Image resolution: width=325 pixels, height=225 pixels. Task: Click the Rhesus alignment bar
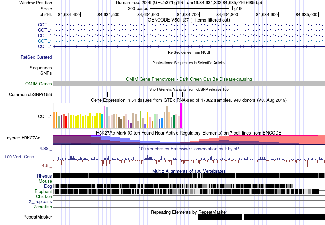click(189, 176)
